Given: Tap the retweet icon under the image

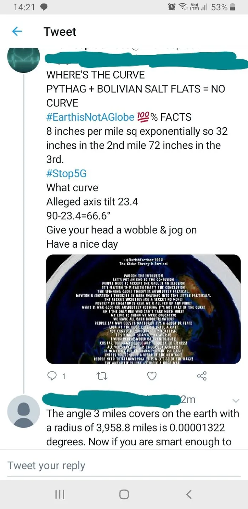Looking at the screenshot, I should pyautogui.click(x=102, y=376).
